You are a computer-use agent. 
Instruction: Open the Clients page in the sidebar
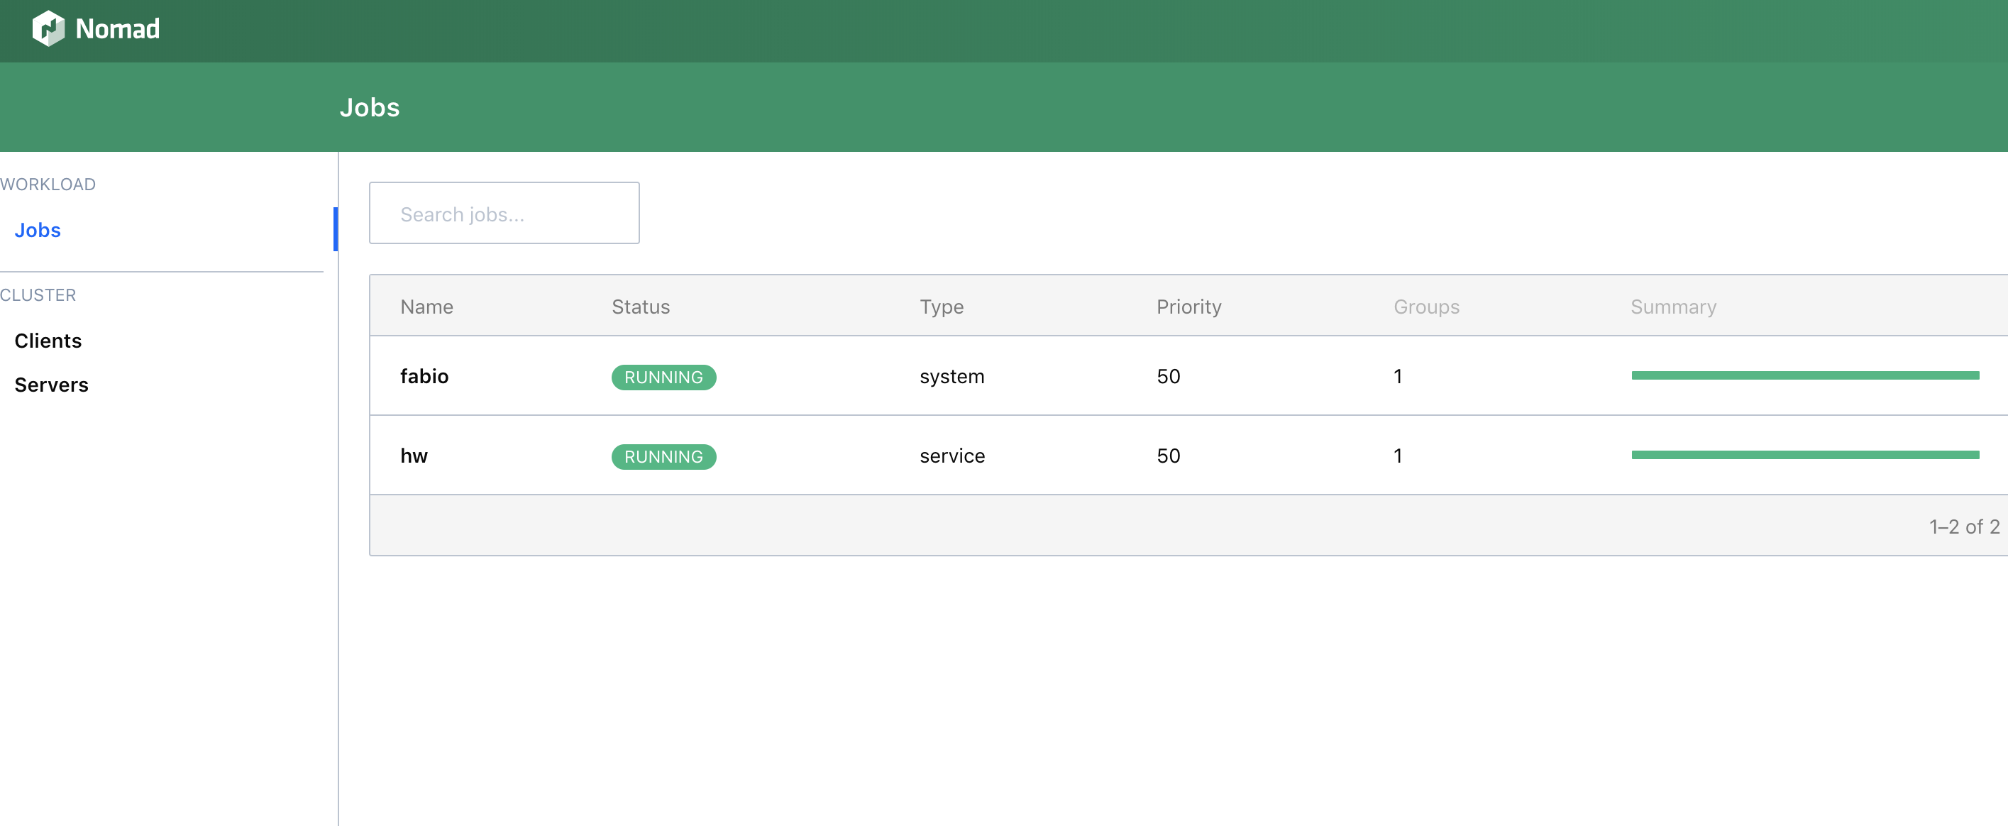(x=48, y=341)
